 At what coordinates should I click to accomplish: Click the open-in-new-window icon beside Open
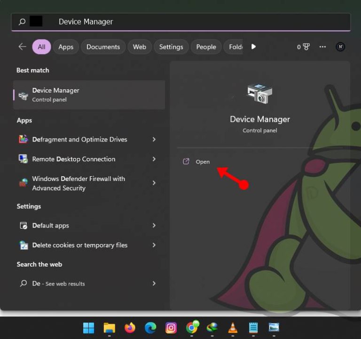(186, 161)
